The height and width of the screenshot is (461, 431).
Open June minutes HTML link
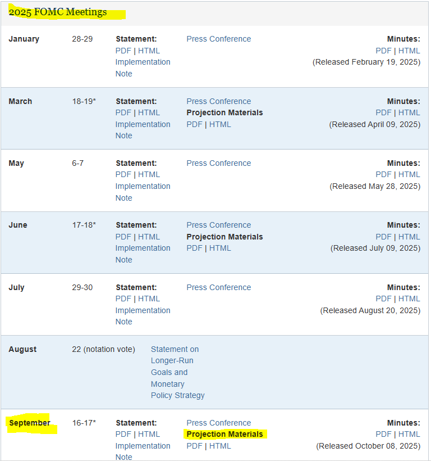pos(409,237)
